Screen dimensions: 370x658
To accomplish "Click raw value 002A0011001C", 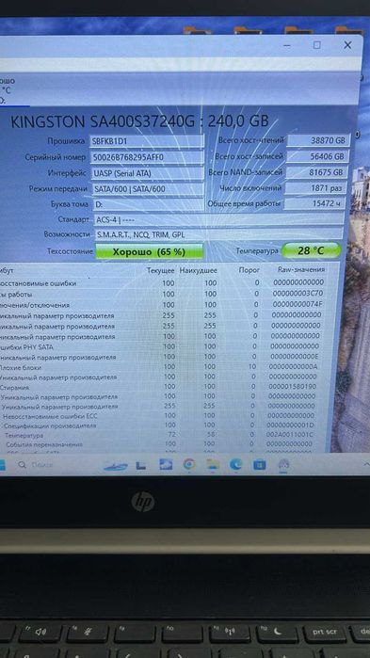I will point(290,435).
